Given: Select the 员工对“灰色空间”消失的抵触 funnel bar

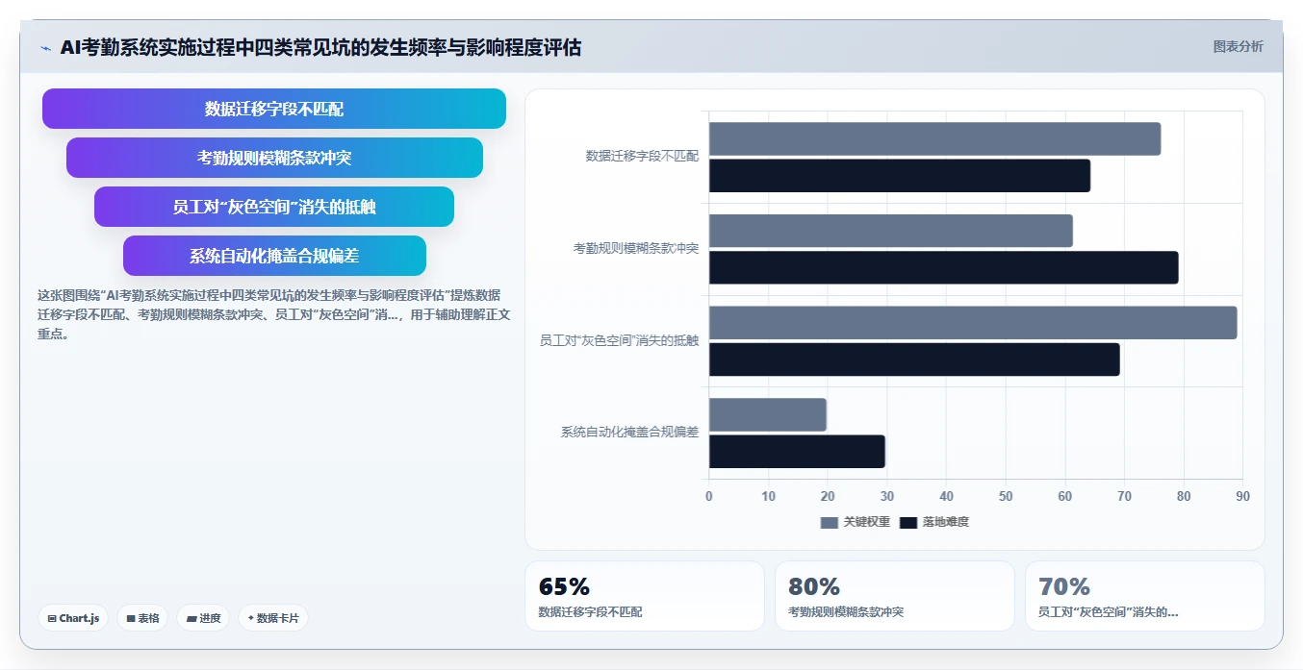Looking at the screenshot, I should pos(274,207).
